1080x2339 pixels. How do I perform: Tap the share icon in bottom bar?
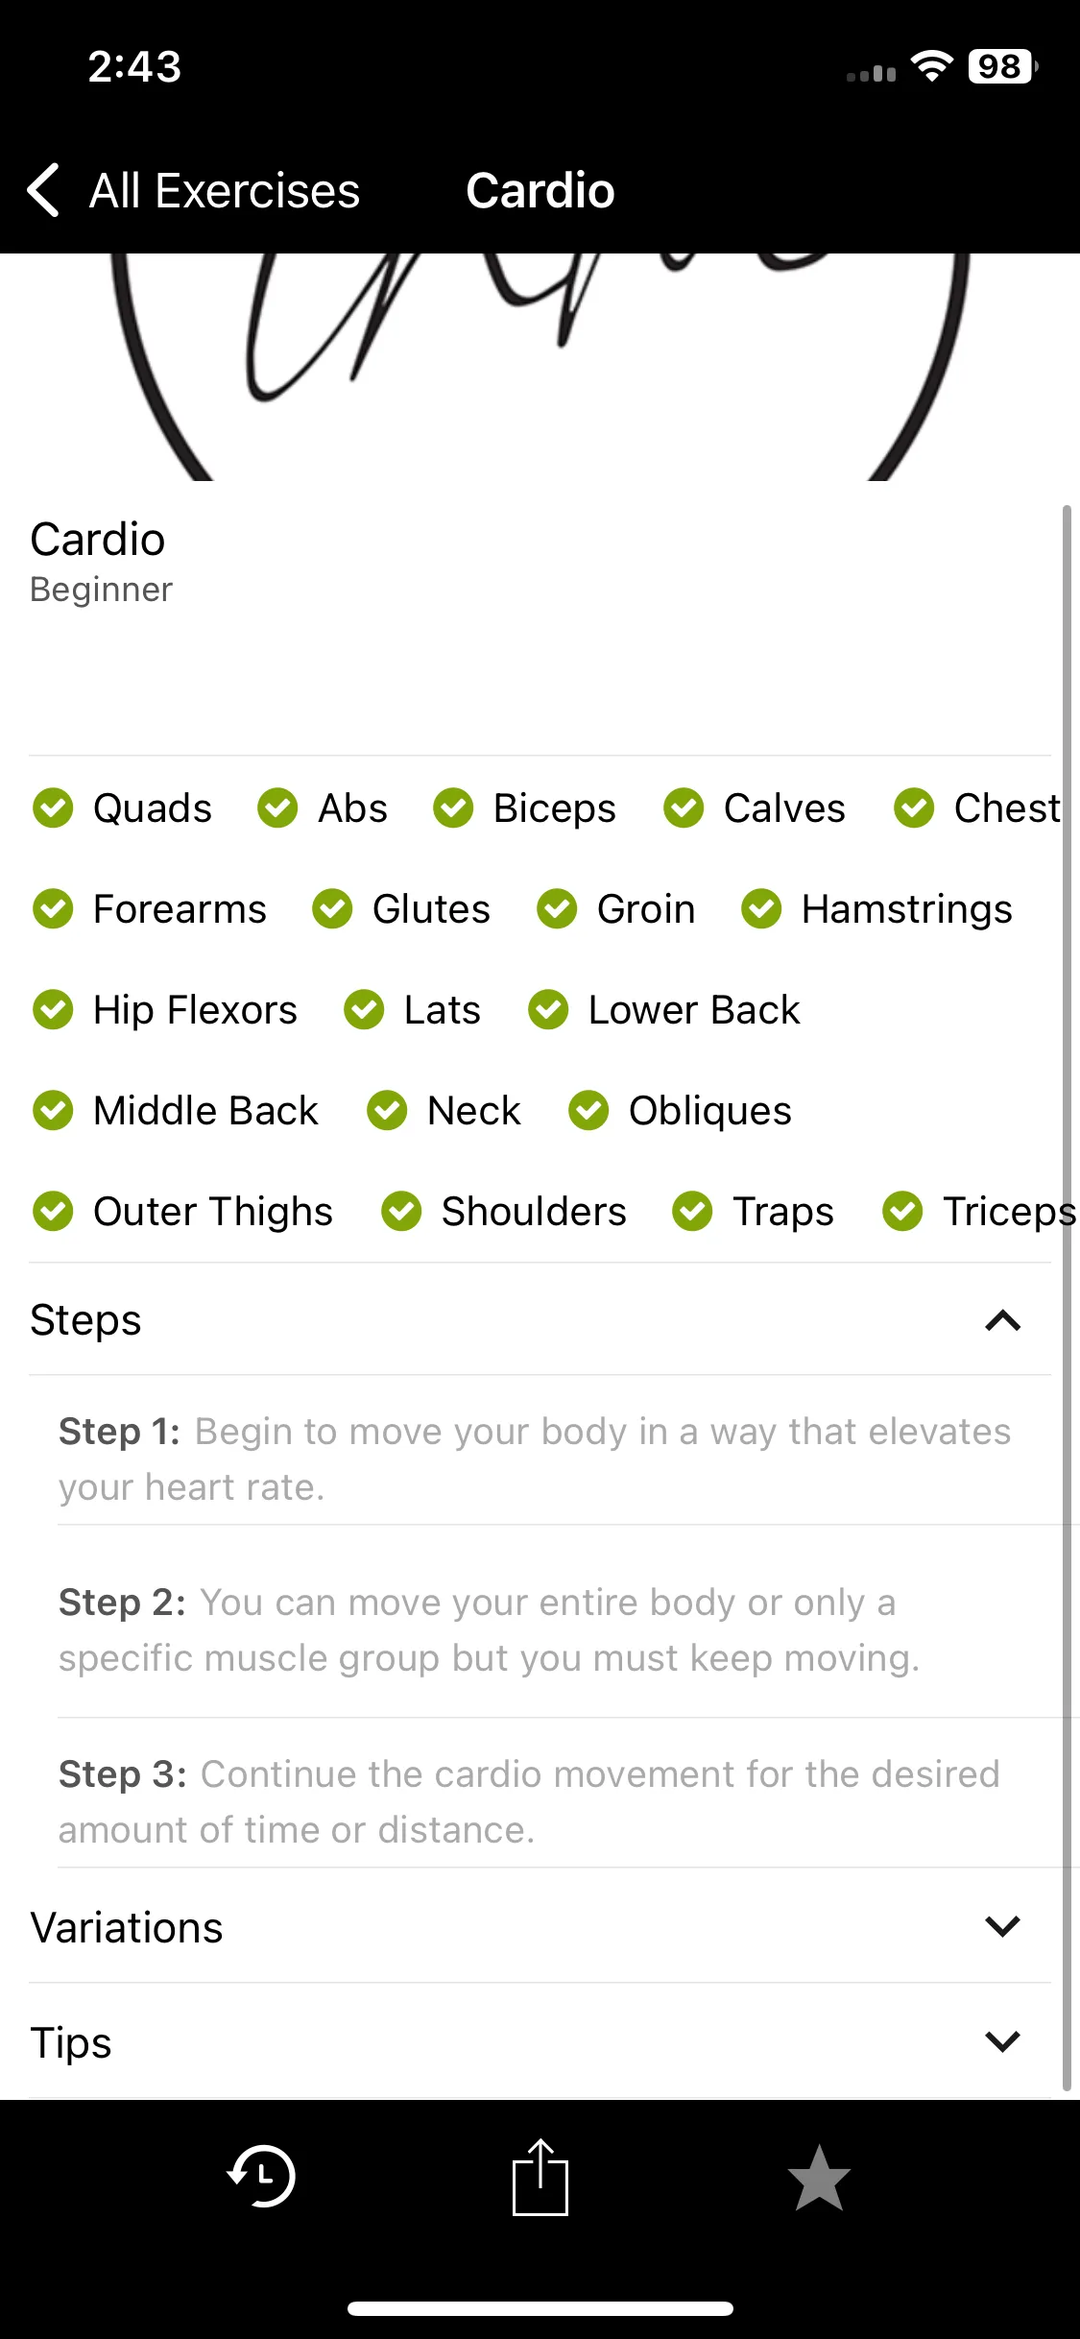[540, 2177]
